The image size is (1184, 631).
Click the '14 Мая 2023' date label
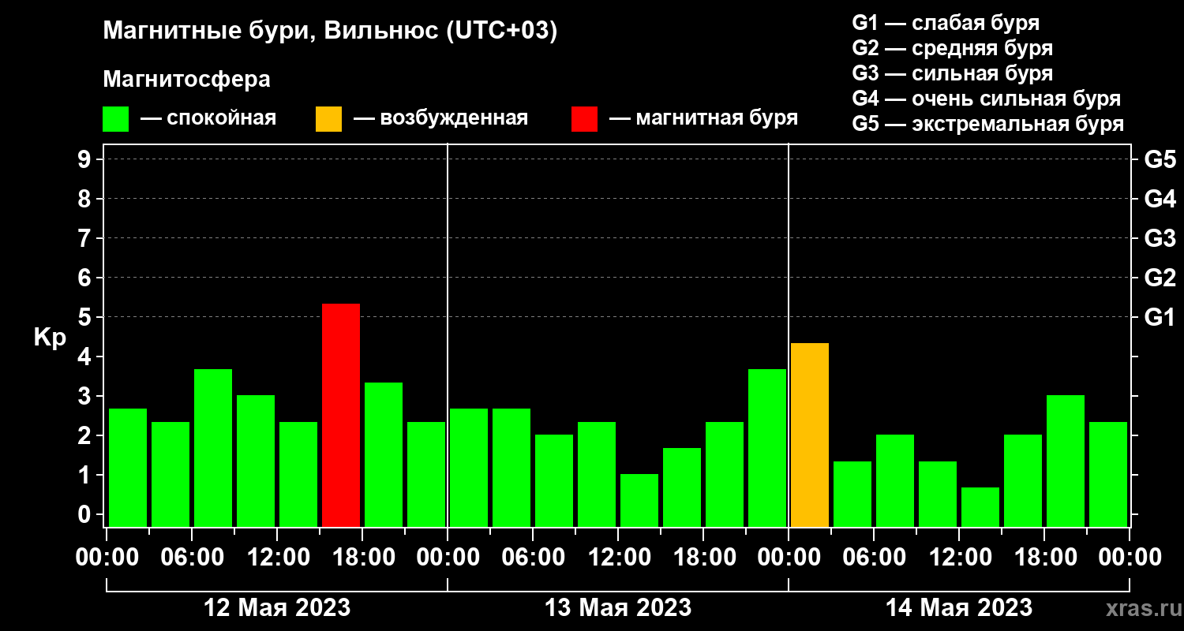(x=959, y=607)
